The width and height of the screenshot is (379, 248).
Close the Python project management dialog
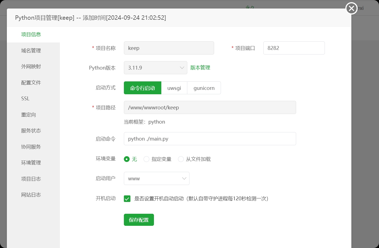coord(351,8)
